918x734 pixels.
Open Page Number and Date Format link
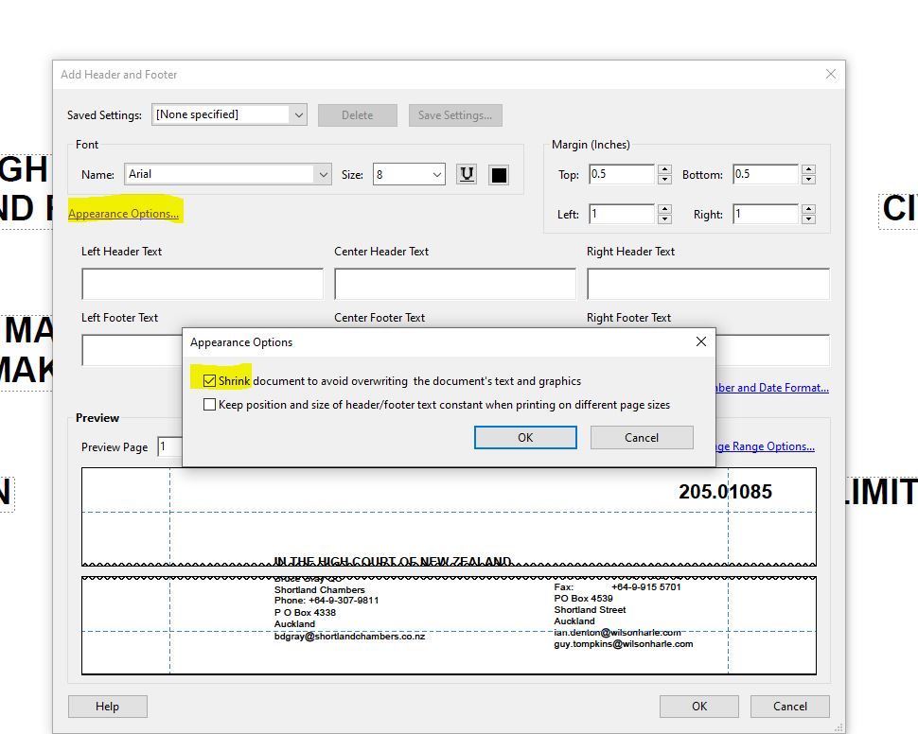771,388
